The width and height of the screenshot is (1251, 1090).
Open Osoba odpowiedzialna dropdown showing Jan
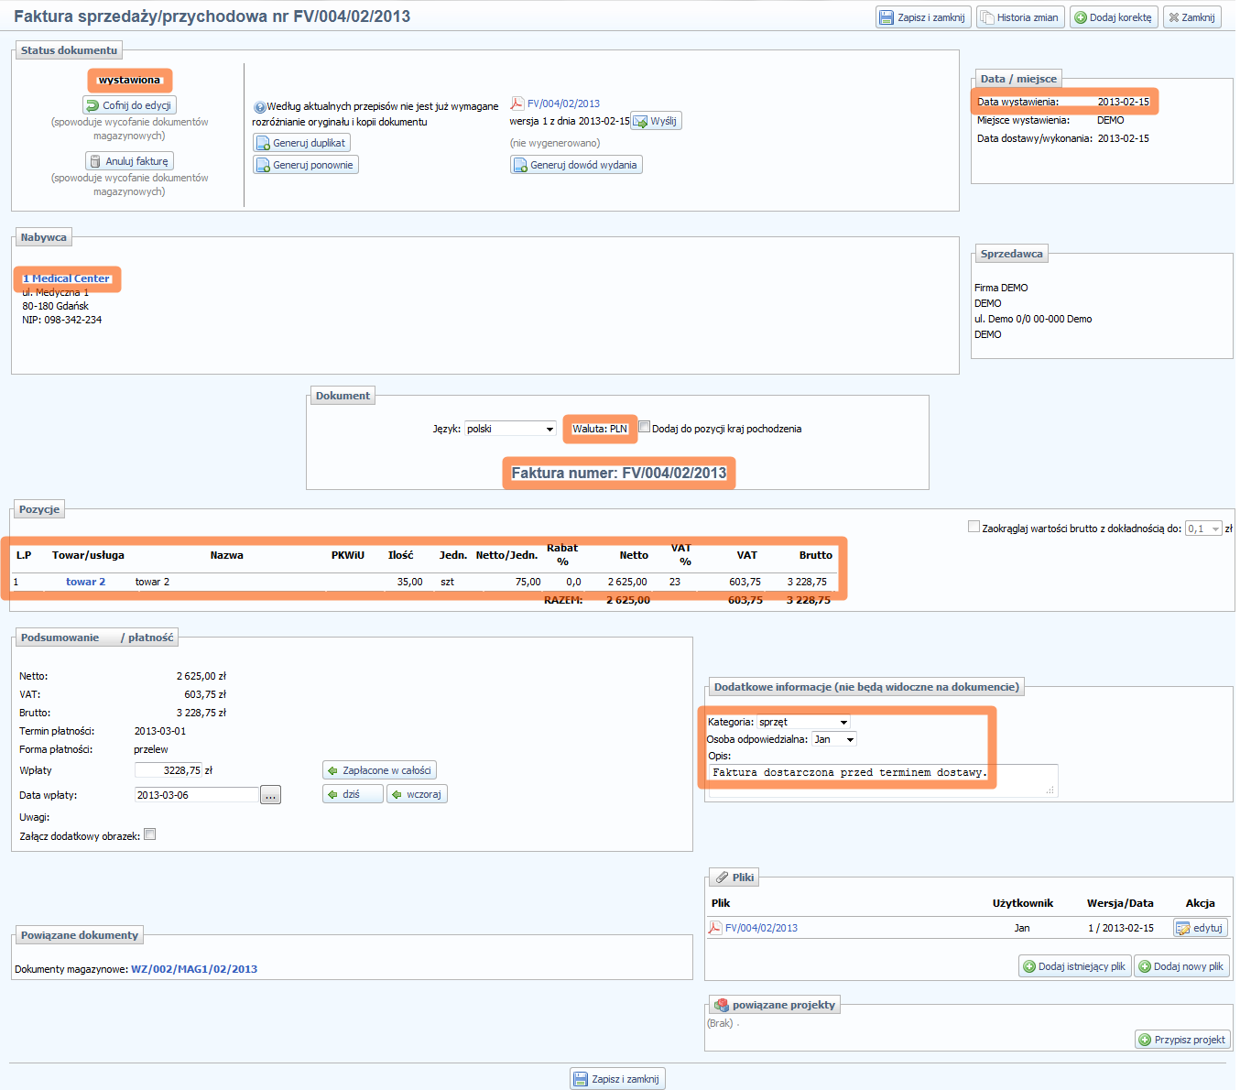[833, 739]
